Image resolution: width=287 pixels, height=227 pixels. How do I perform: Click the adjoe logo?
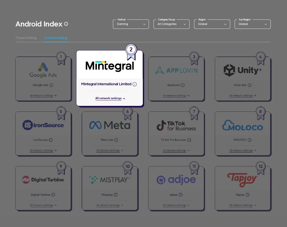[x=176, y=180]
